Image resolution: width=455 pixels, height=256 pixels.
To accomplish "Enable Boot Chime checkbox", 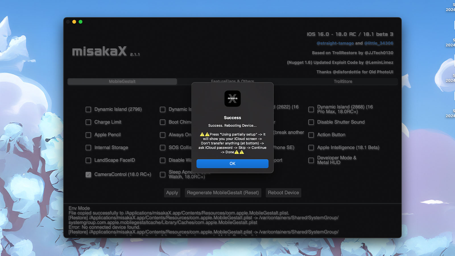I will click(163, 122).
